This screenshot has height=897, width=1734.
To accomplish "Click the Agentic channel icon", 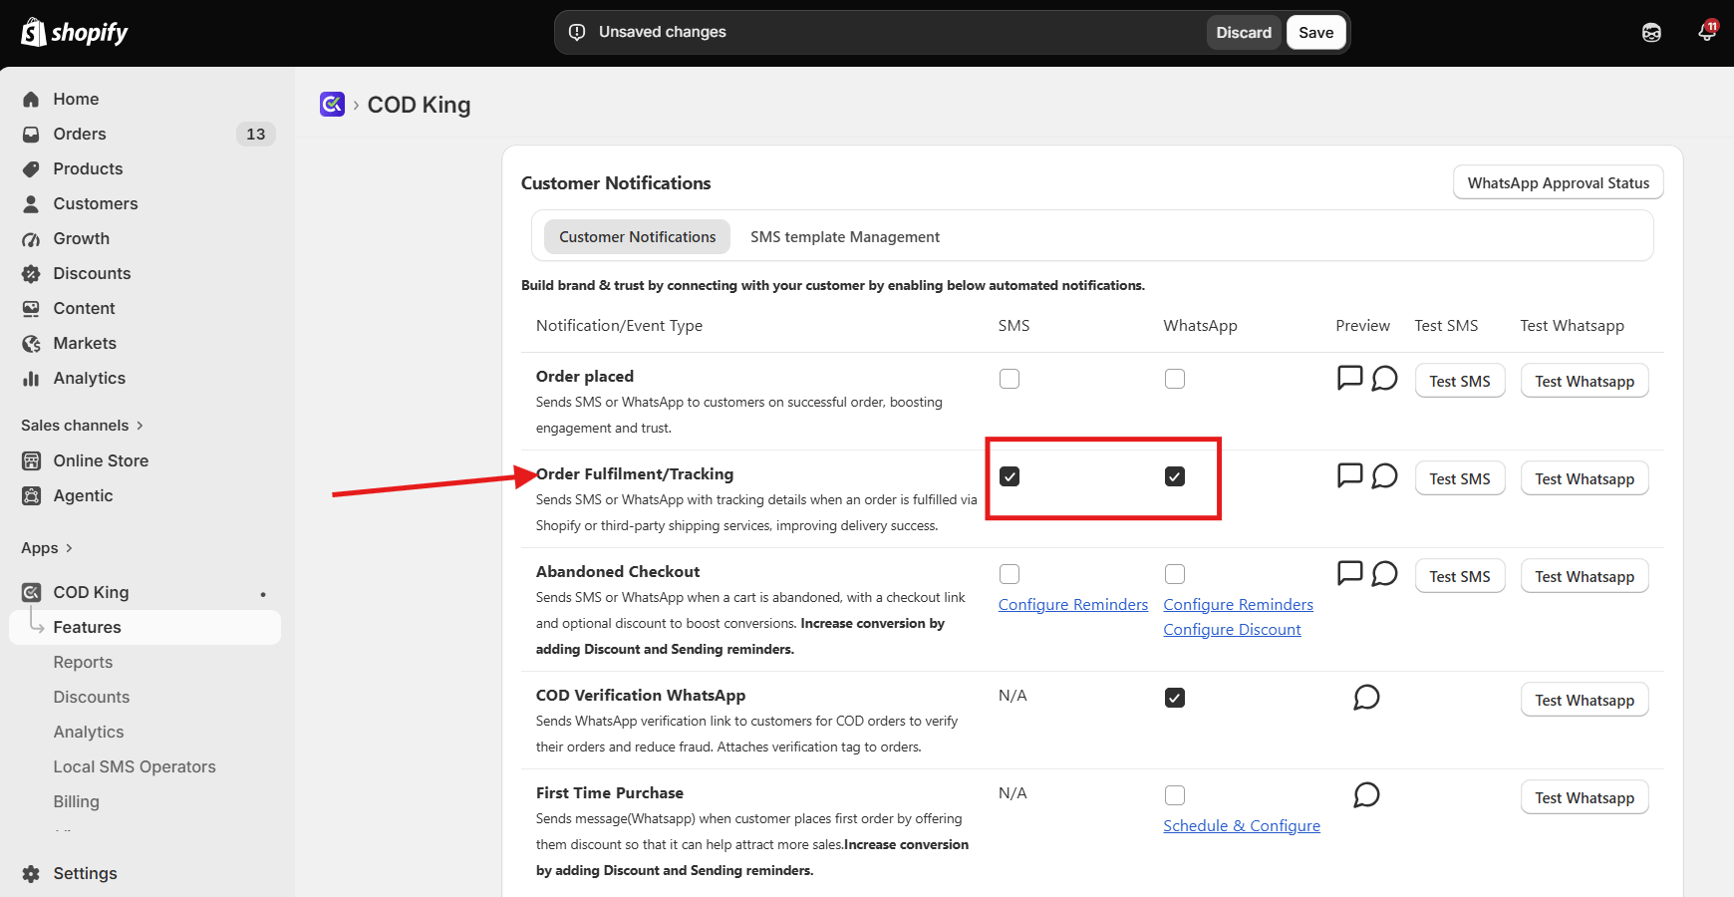I will point(31,495).
